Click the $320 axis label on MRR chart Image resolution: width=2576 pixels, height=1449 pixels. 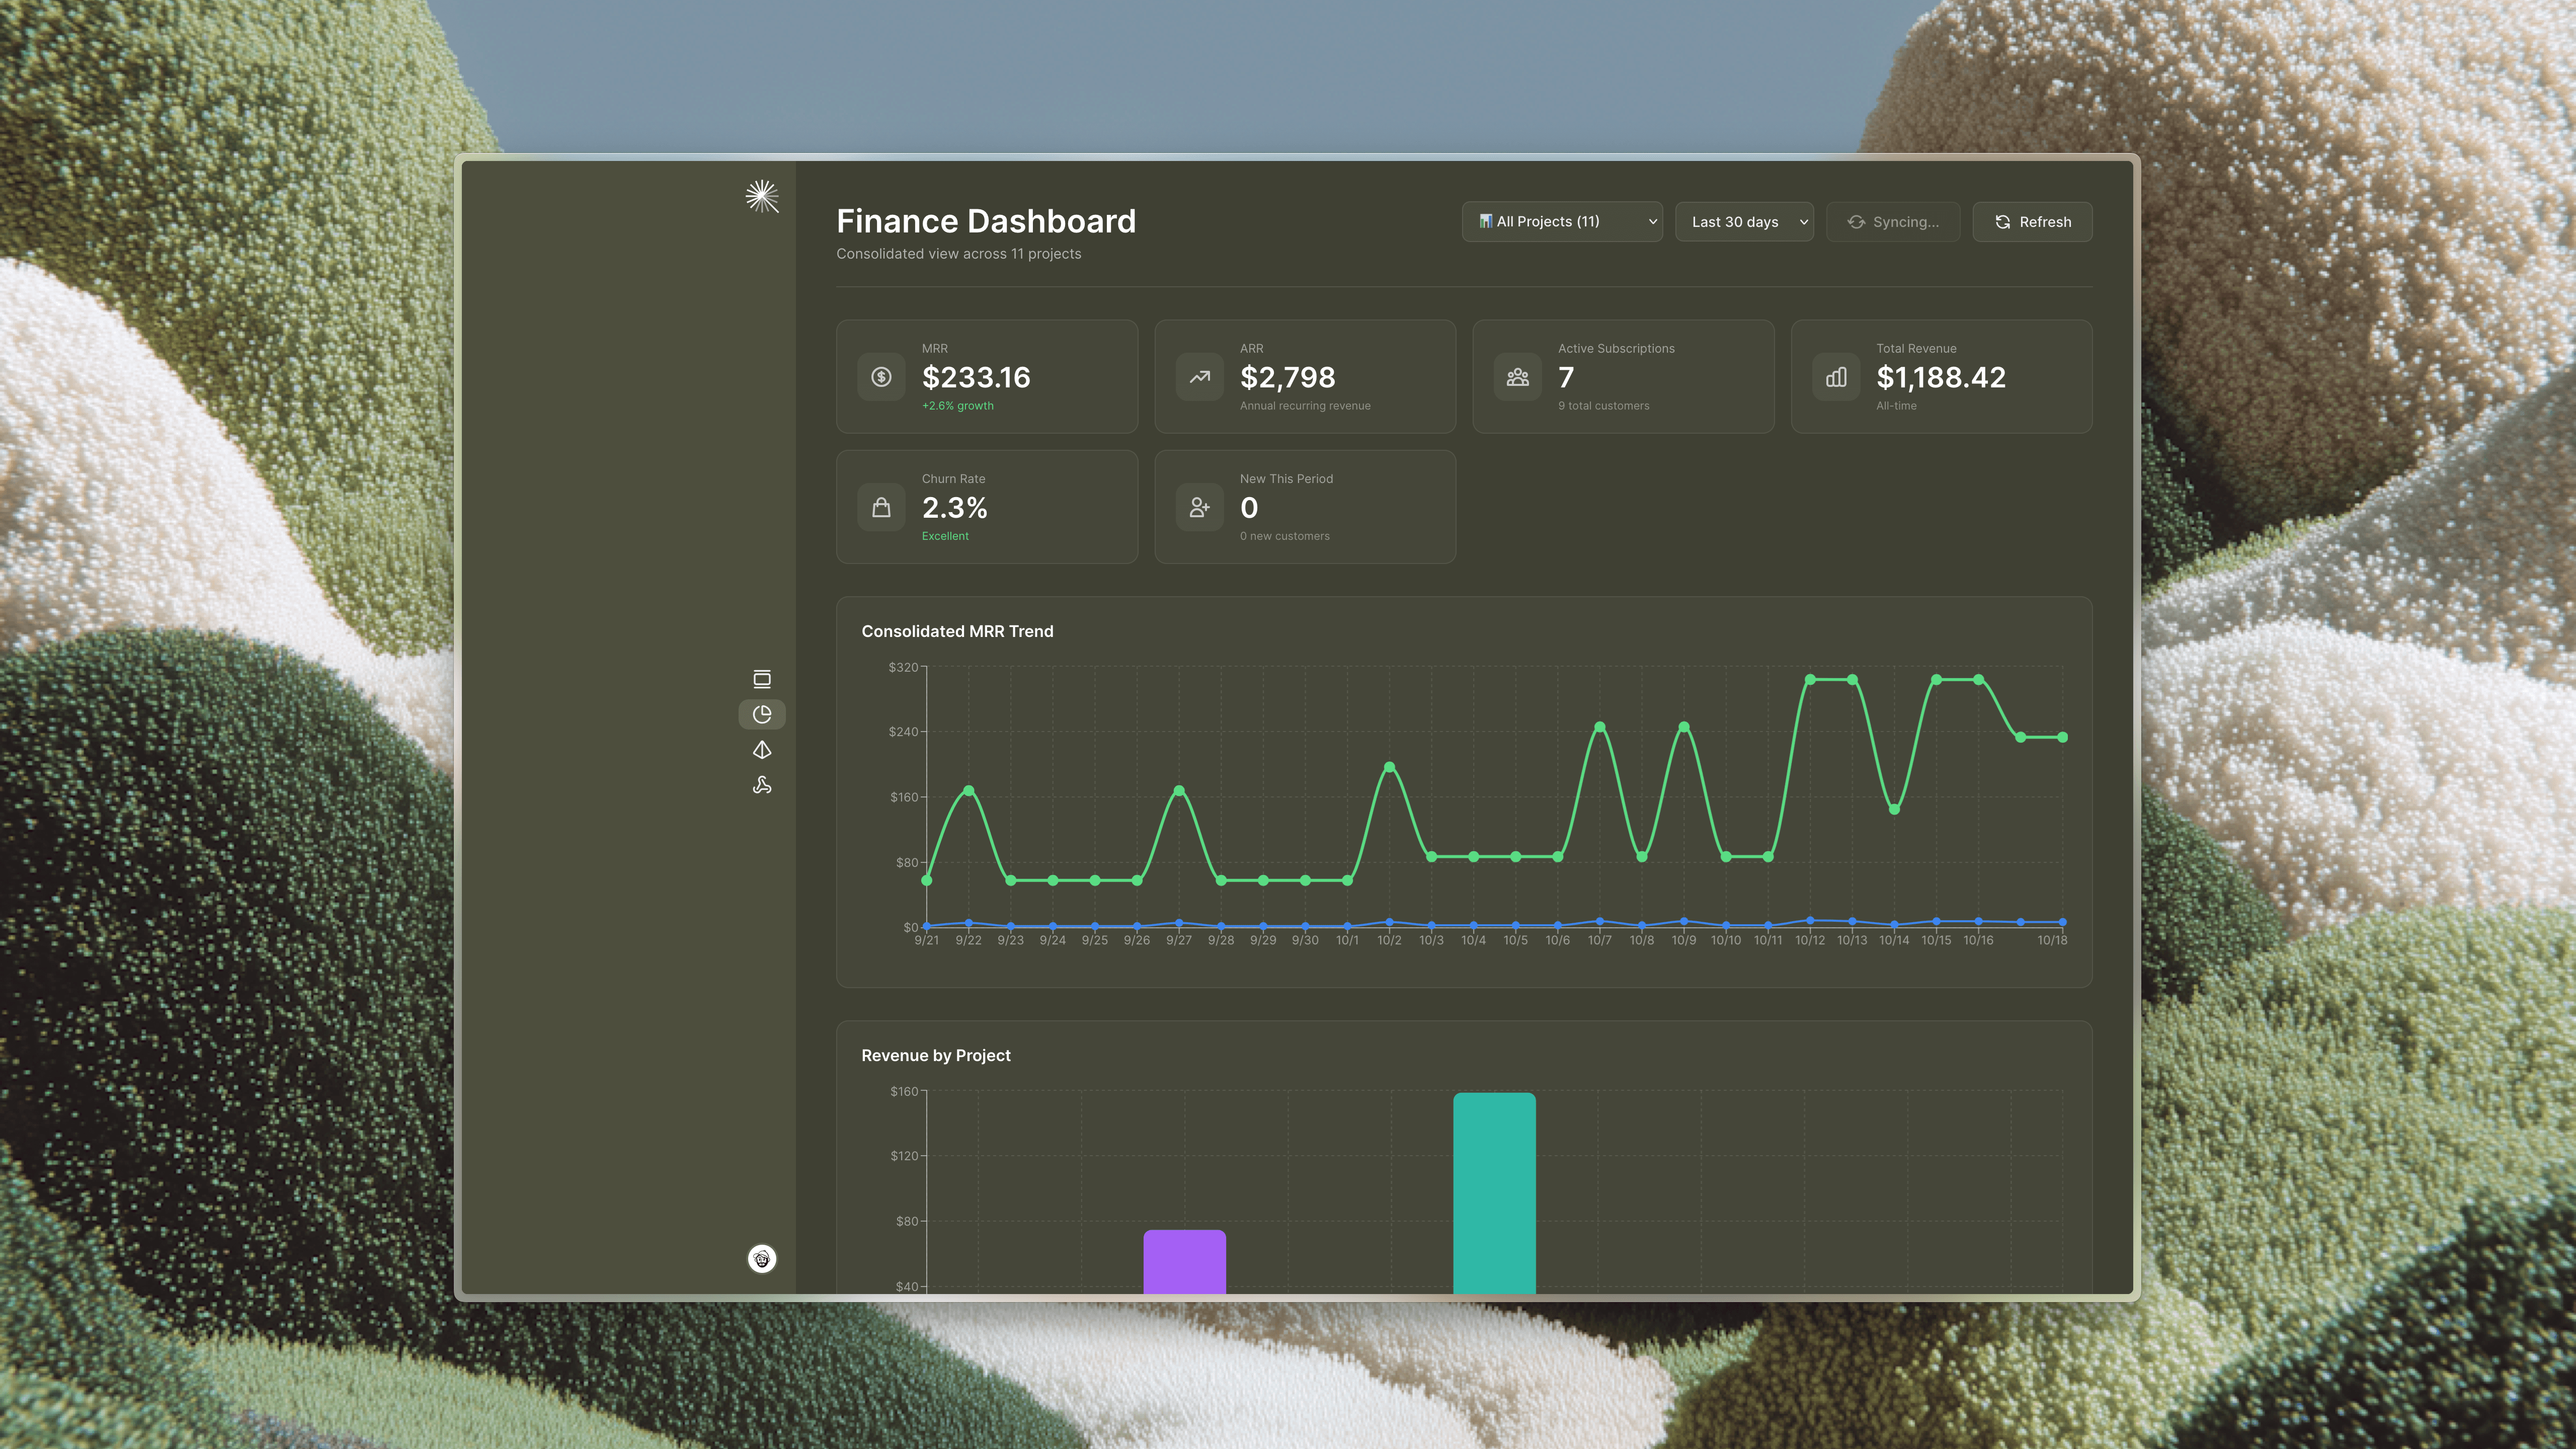tap(903, 667)
